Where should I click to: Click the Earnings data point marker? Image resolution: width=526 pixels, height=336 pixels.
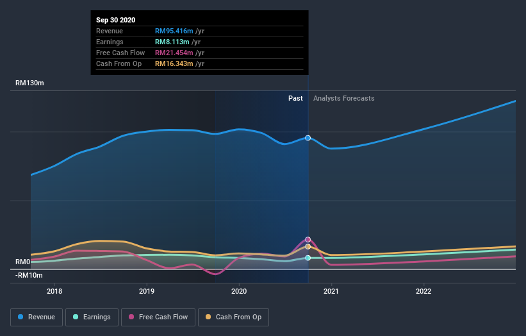[308, 258]
